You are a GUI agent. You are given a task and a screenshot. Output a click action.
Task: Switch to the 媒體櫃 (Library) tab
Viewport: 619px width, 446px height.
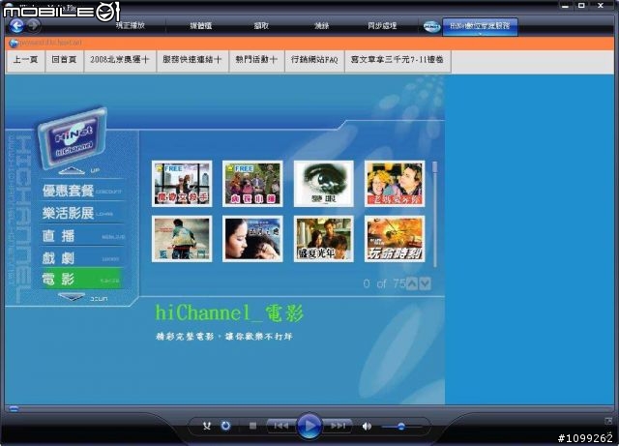tap(201, 26)
